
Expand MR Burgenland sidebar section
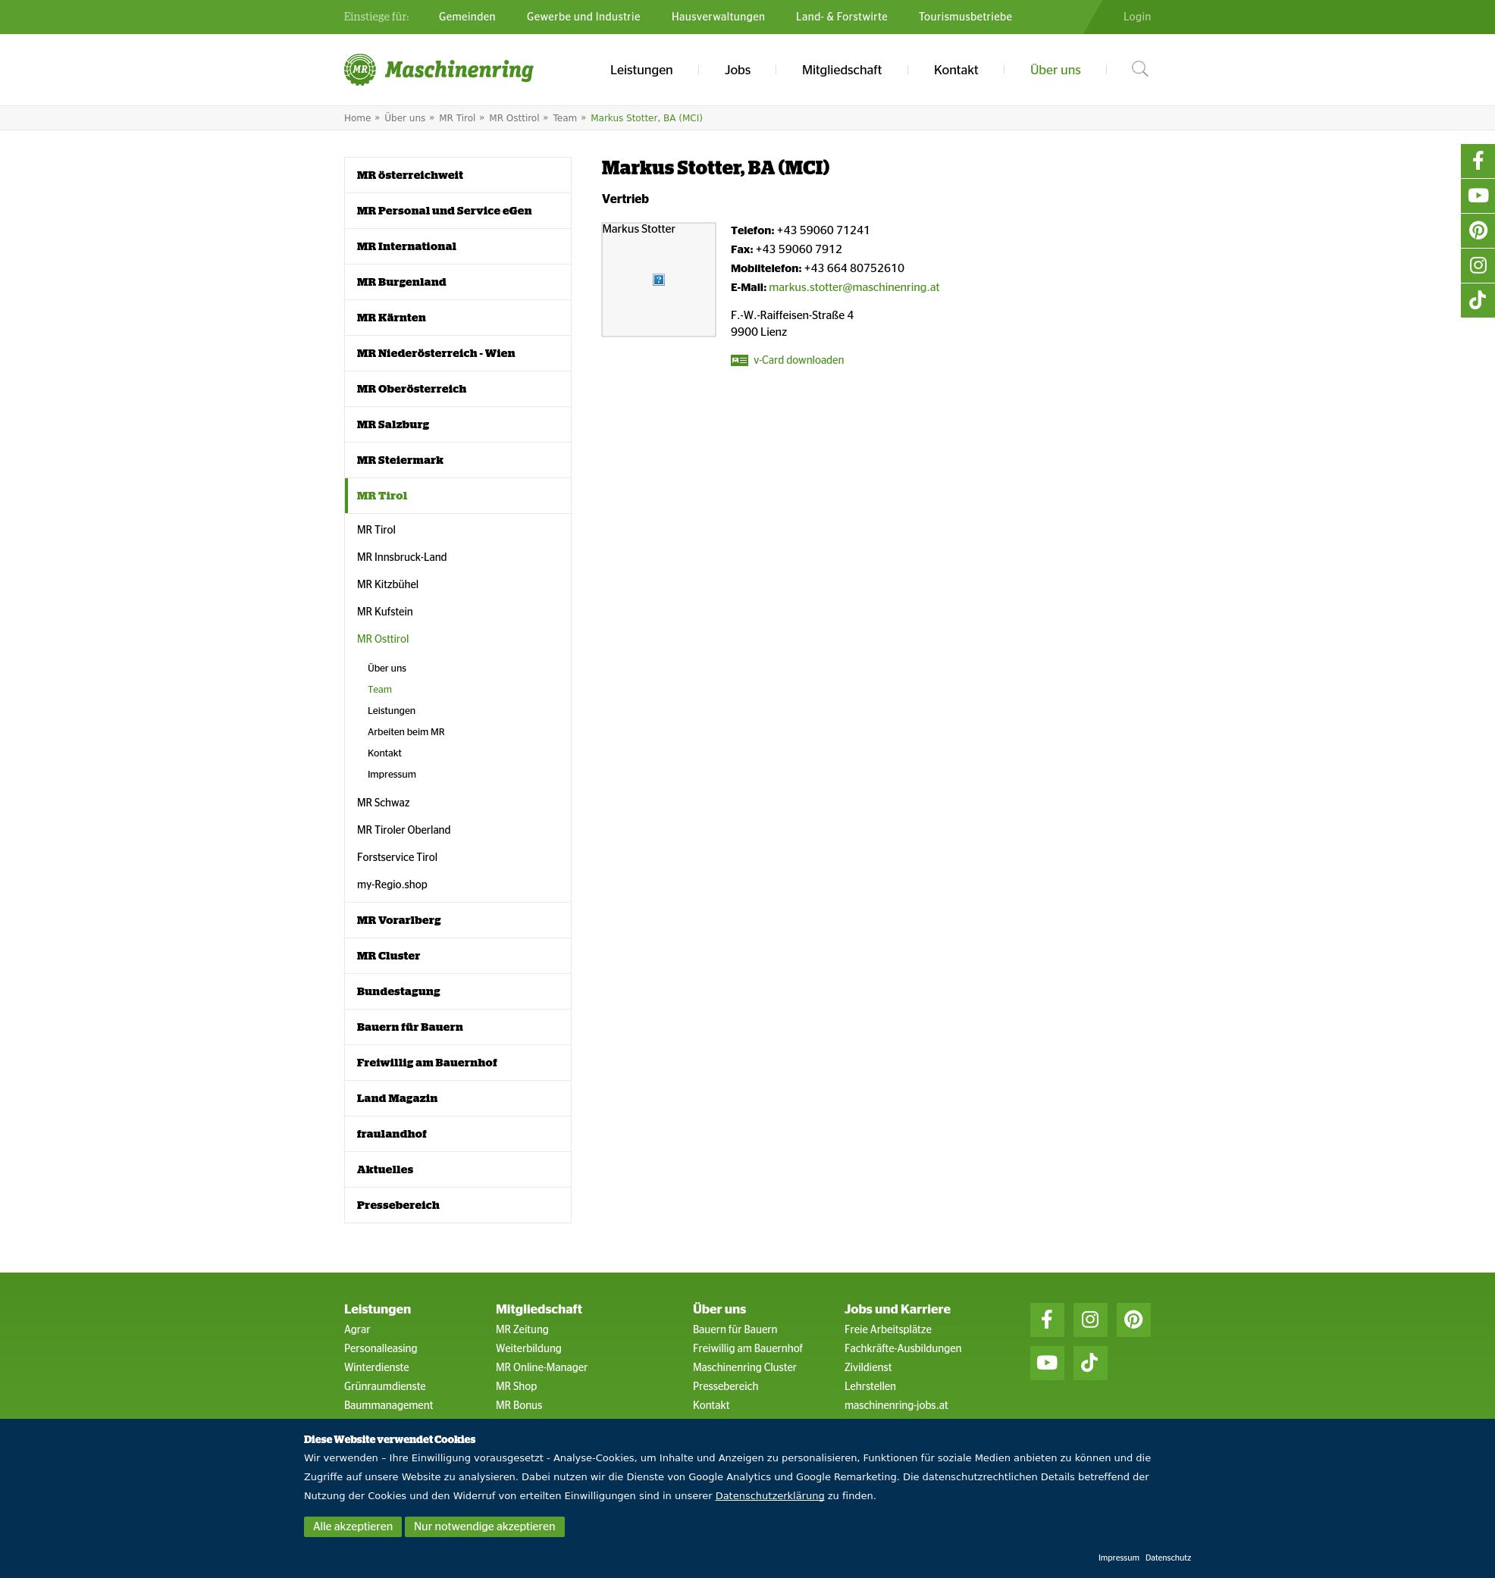click(457, 282)
